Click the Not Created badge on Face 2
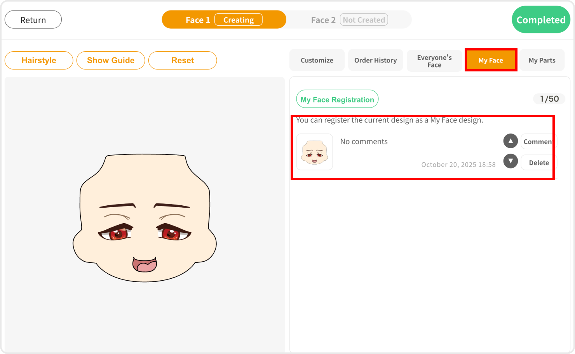The image size is (575, 354). pyautogui.click(x=364, y=20)
